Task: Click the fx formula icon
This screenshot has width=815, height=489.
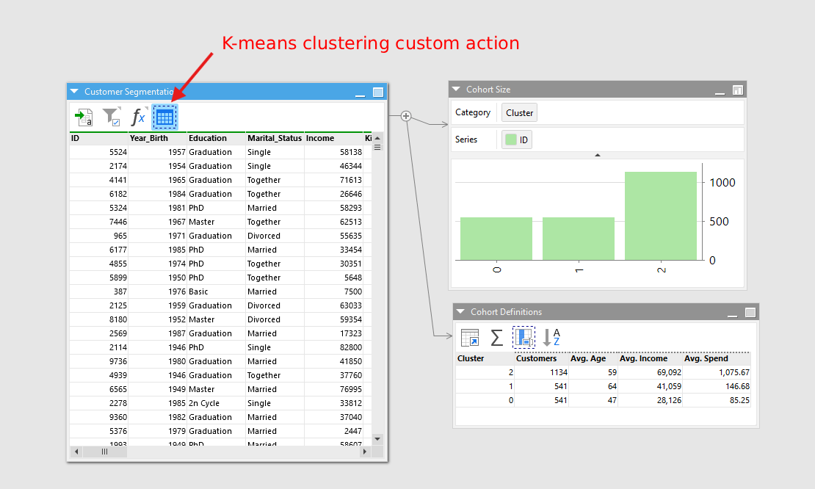Action: [x=138, y=117]
